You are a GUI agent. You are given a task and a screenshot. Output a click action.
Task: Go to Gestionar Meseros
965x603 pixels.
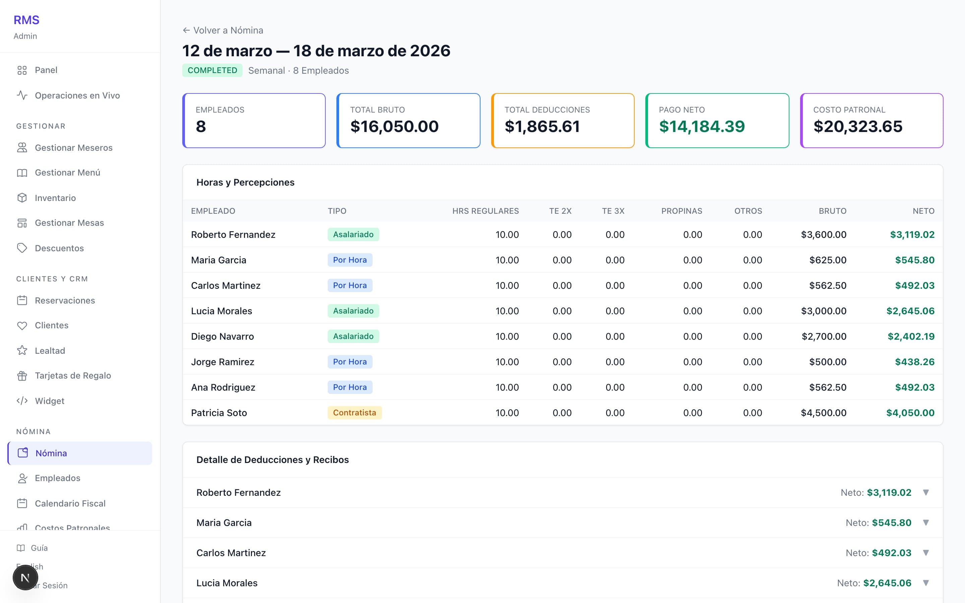80,147
